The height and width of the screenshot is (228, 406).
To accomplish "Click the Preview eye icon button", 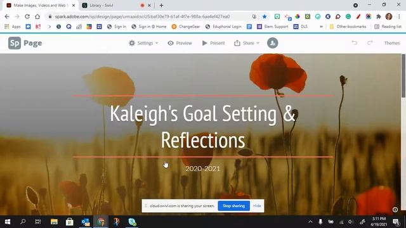I will point(180,43).
